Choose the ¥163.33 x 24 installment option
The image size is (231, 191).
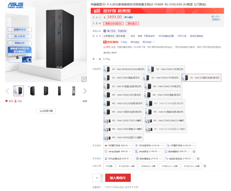(x=192, y=166)
